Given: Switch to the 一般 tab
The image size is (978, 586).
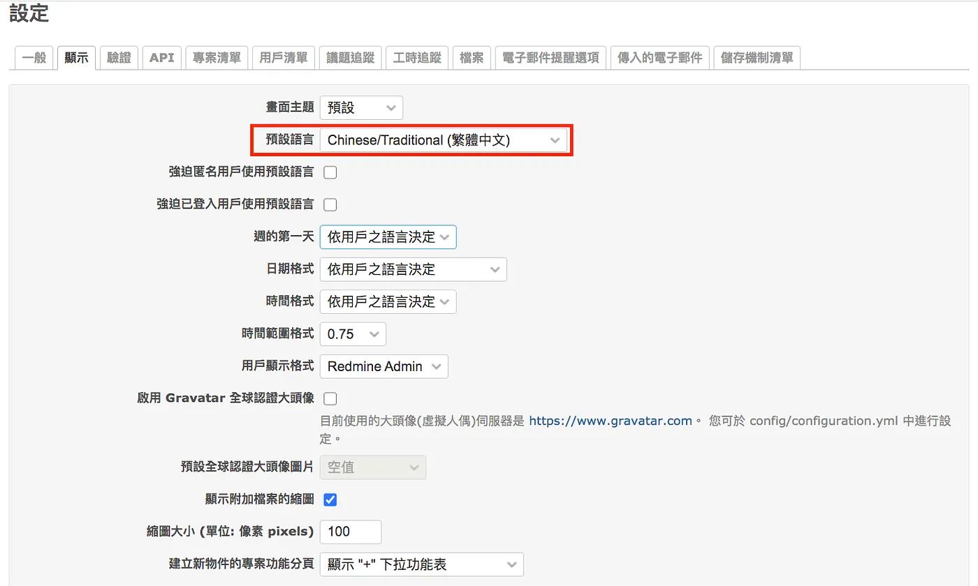Looking at the screenshot, I should point(34,58).
